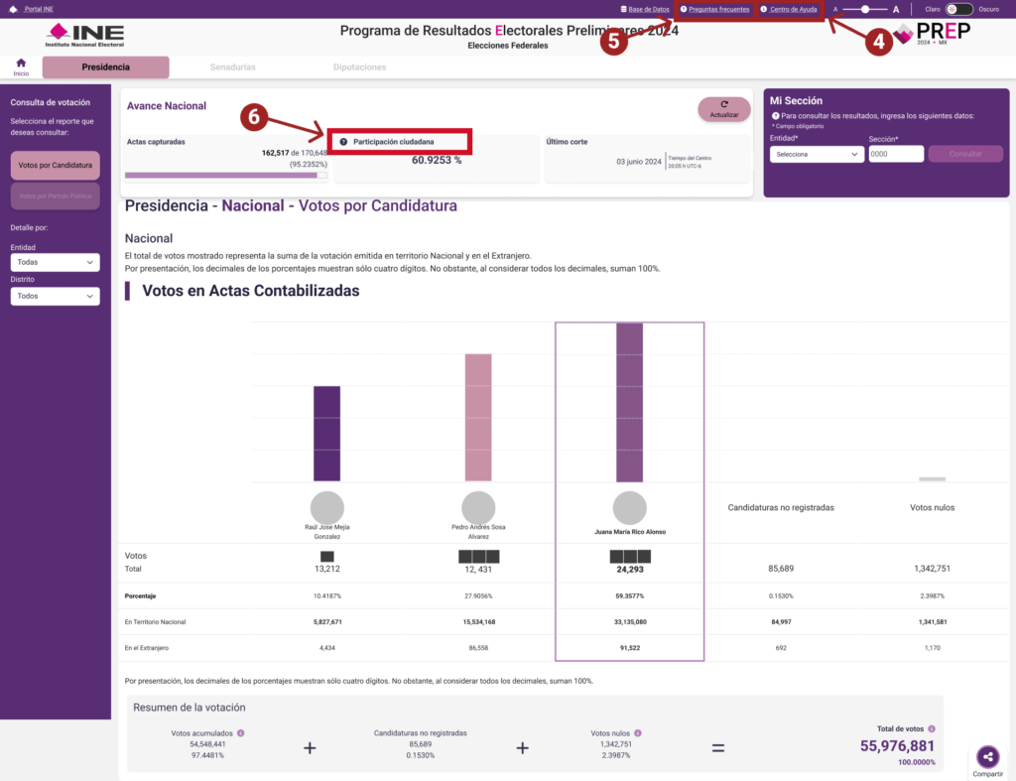Click the PREP 2024 logo
This screenshot has width=1016, height=781.
931,35
